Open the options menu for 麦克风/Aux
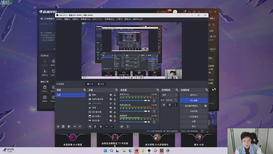 pos(154,101)
